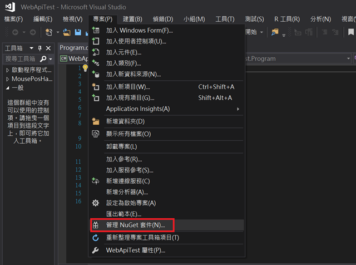
Task: Click the lightbulb quick action on line 1
Action: [x=85, y=68]
